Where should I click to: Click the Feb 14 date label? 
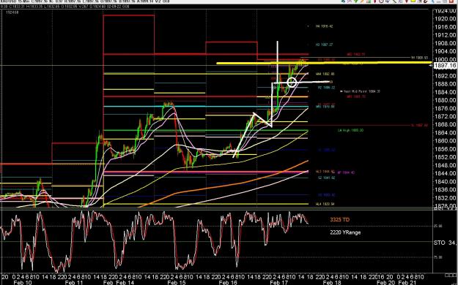[125, 282]
